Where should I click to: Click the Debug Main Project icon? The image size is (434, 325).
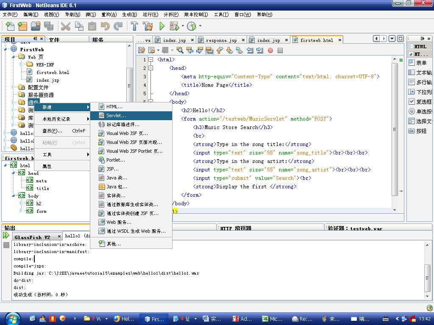coord(175,26)
